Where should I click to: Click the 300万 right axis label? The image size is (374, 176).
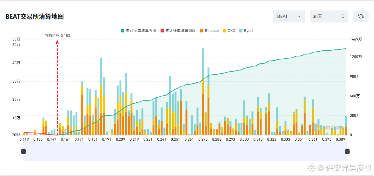[355, 116]
